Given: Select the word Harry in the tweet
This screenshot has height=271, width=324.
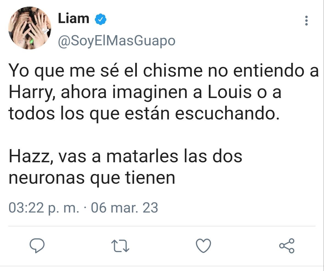Looking at the screenshot, I should coord(32,92).
